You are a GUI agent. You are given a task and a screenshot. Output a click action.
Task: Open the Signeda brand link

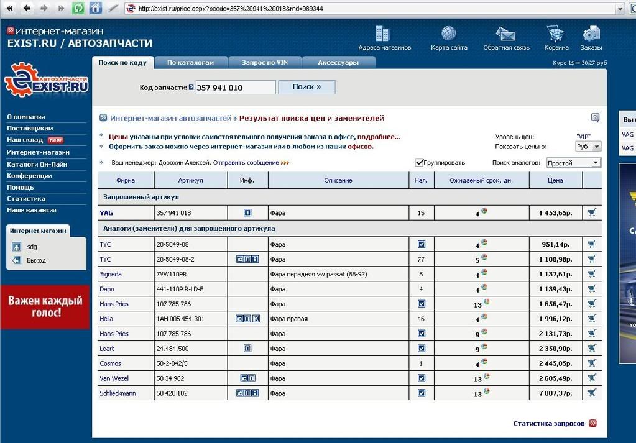110,274
